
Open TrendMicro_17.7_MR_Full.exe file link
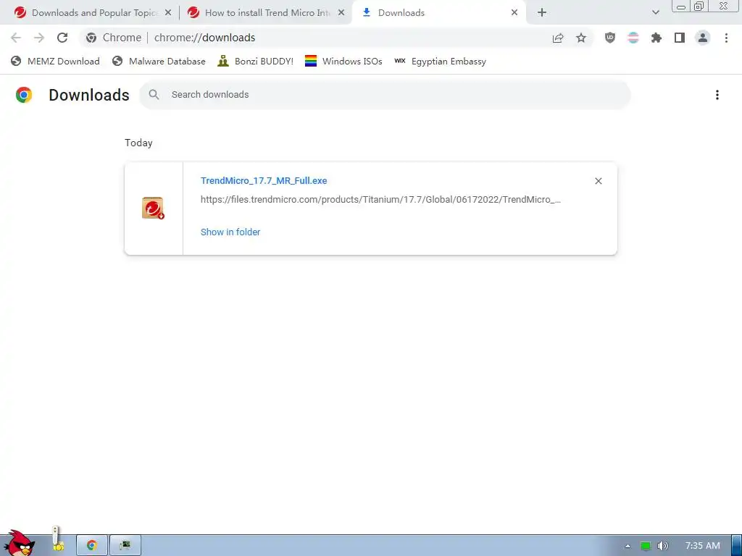pyautogui.click(x=264, y=180)
